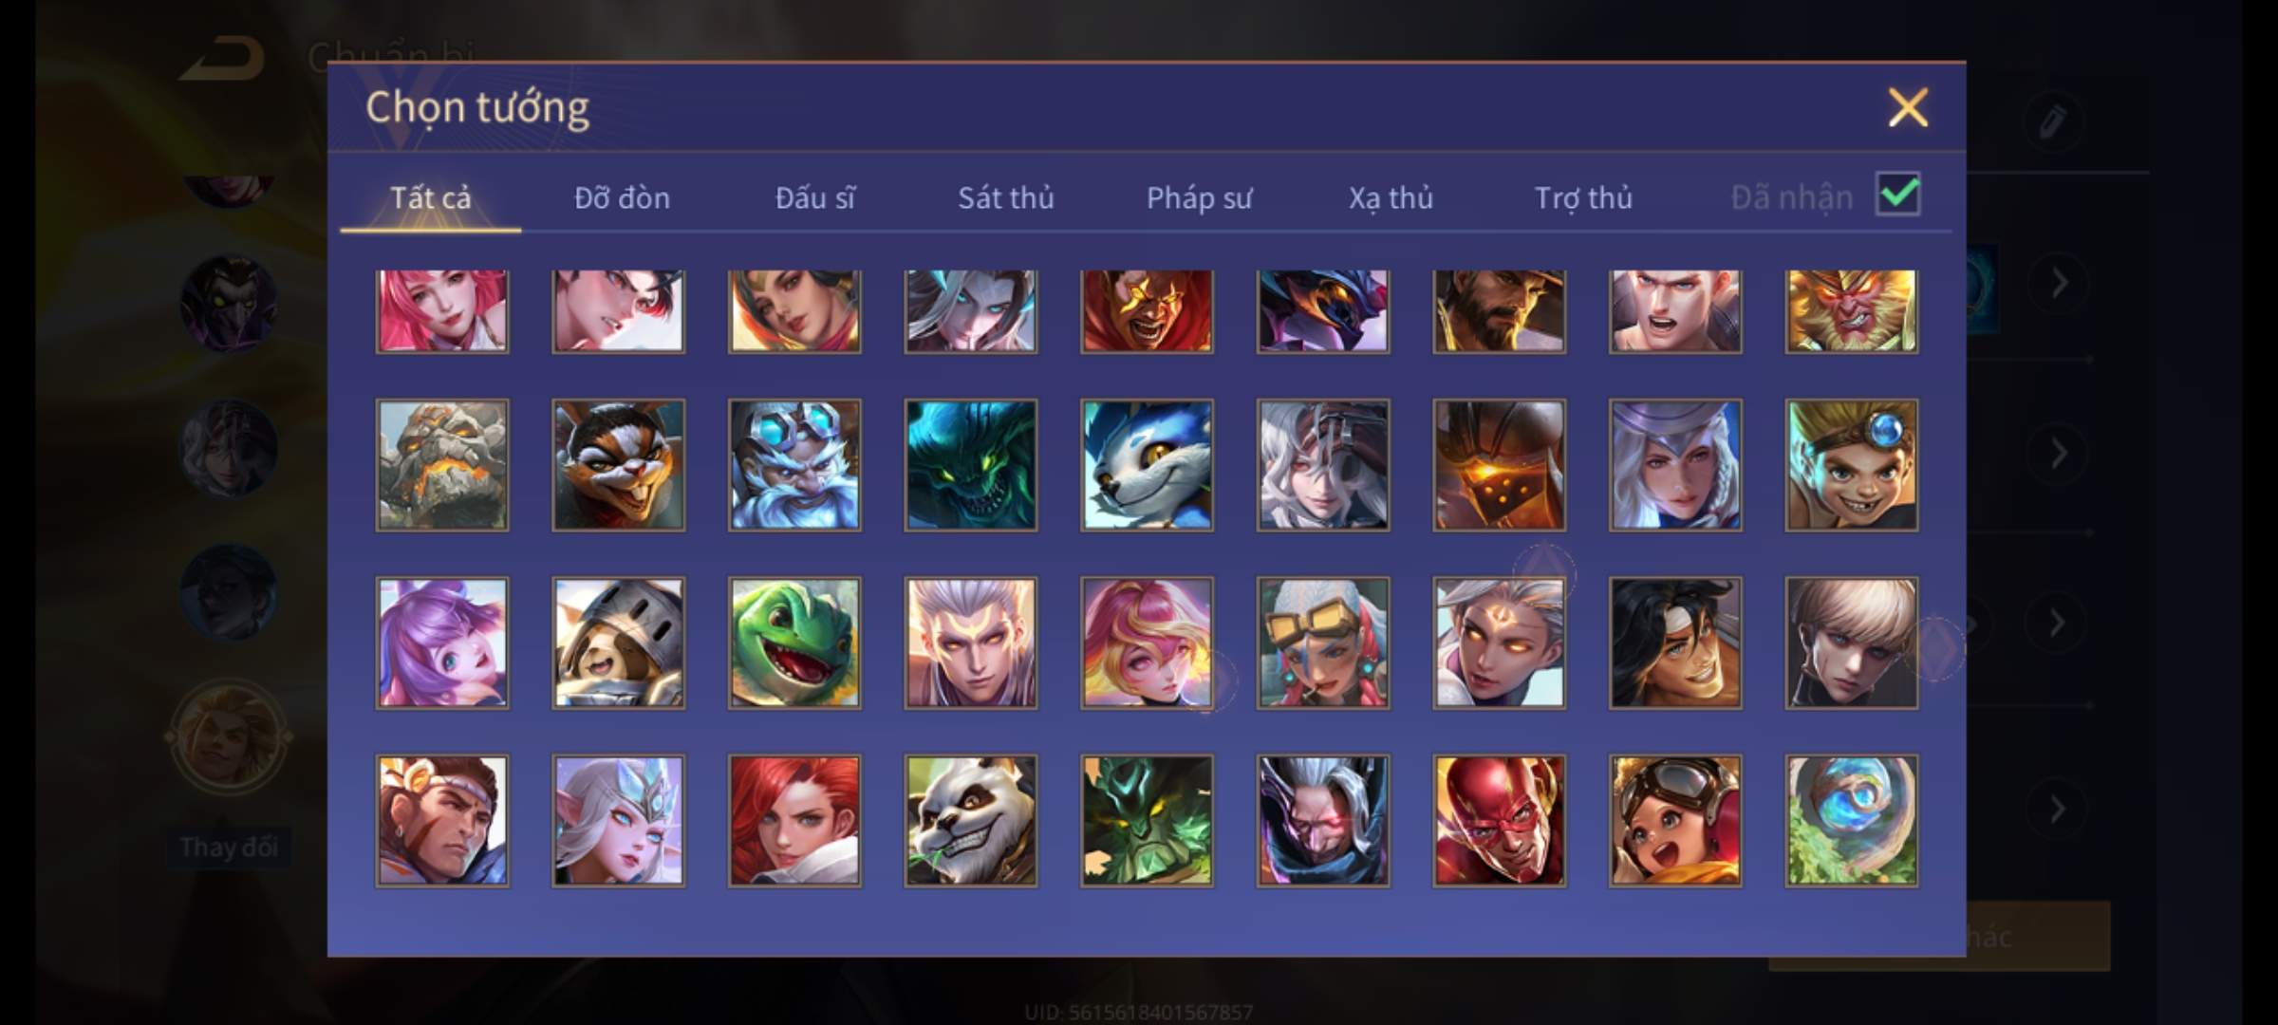This screenshot has height=1025, width=2278.
Task: Select the red-haired woman hero portrait
Action: 794,821
